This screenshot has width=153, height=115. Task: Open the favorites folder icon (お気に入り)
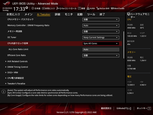click(43, 8)
